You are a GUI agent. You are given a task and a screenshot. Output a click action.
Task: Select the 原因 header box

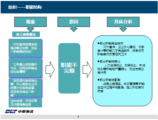(x=74, y=22)
